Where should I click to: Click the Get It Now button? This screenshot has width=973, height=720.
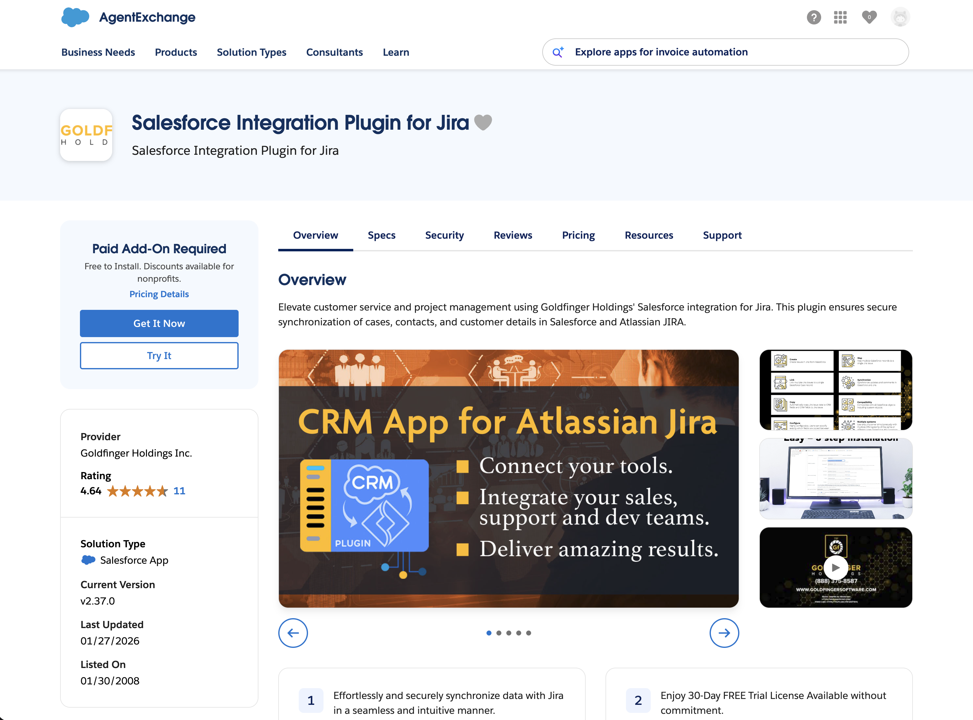click(159, 323)
